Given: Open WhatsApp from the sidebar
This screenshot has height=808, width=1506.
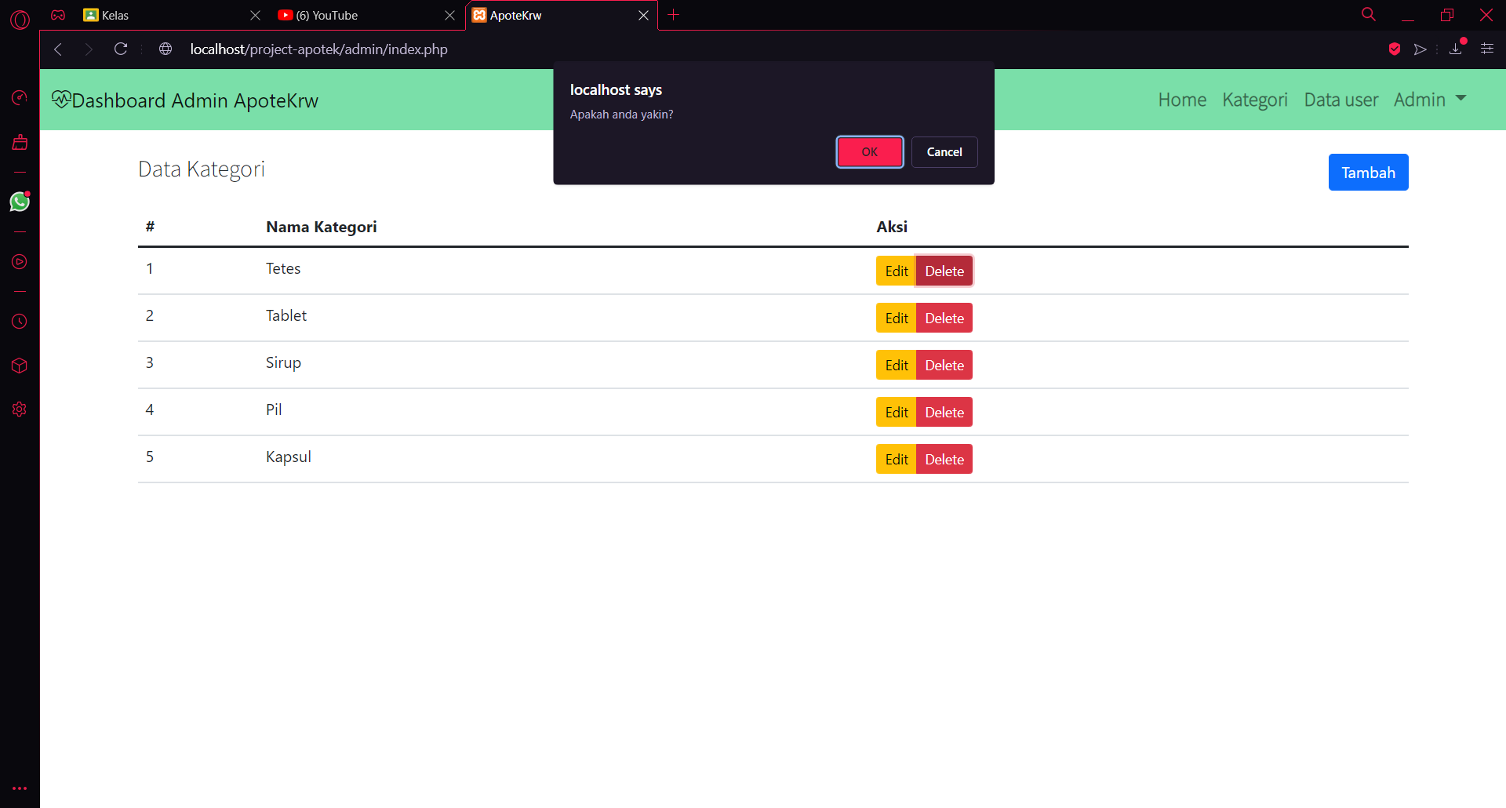Looking at the screenshot, I should pyautogui.click(x=19, y=202).
